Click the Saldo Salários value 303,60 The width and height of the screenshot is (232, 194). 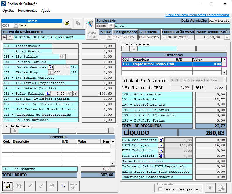click(99, 94)
